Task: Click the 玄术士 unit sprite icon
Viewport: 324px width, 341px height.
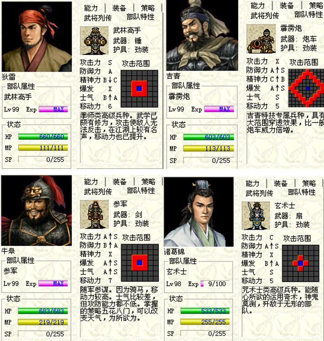Action: coord(256,215)
